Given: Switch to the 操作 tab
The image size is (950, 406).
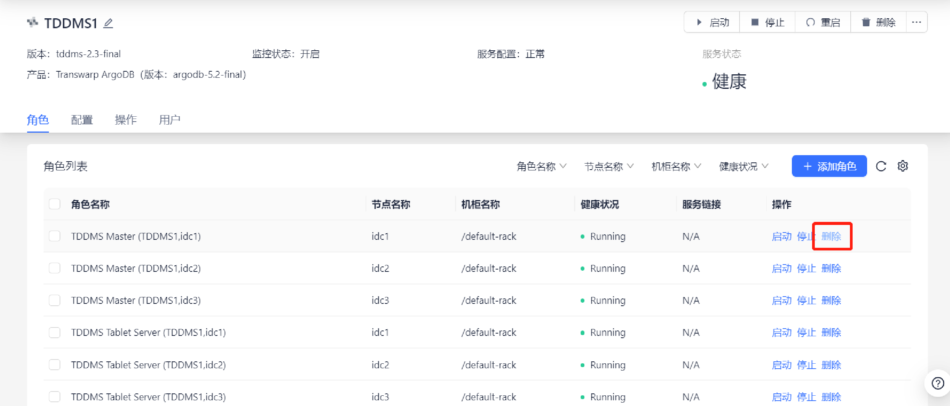Looking at the screenshot, I should (x=126, y=120).
